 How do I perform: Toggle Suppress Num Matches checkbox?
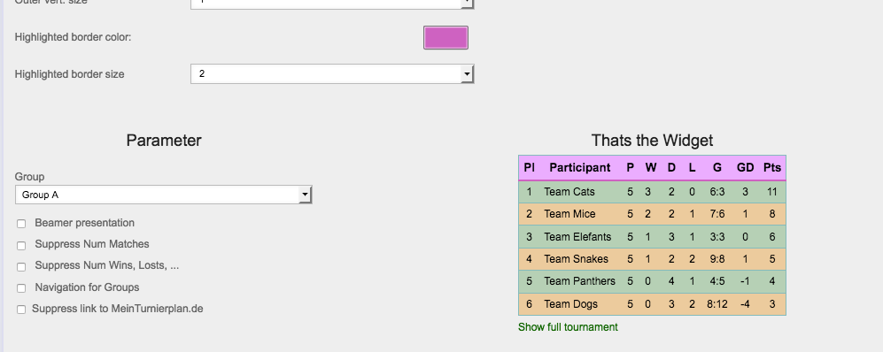tap(21, 246)
